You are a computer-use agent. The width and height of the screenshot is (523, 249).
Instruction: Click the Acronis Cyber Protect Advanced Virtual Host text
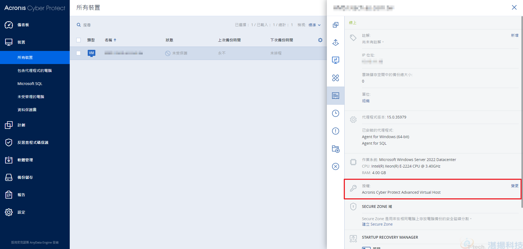401,192
